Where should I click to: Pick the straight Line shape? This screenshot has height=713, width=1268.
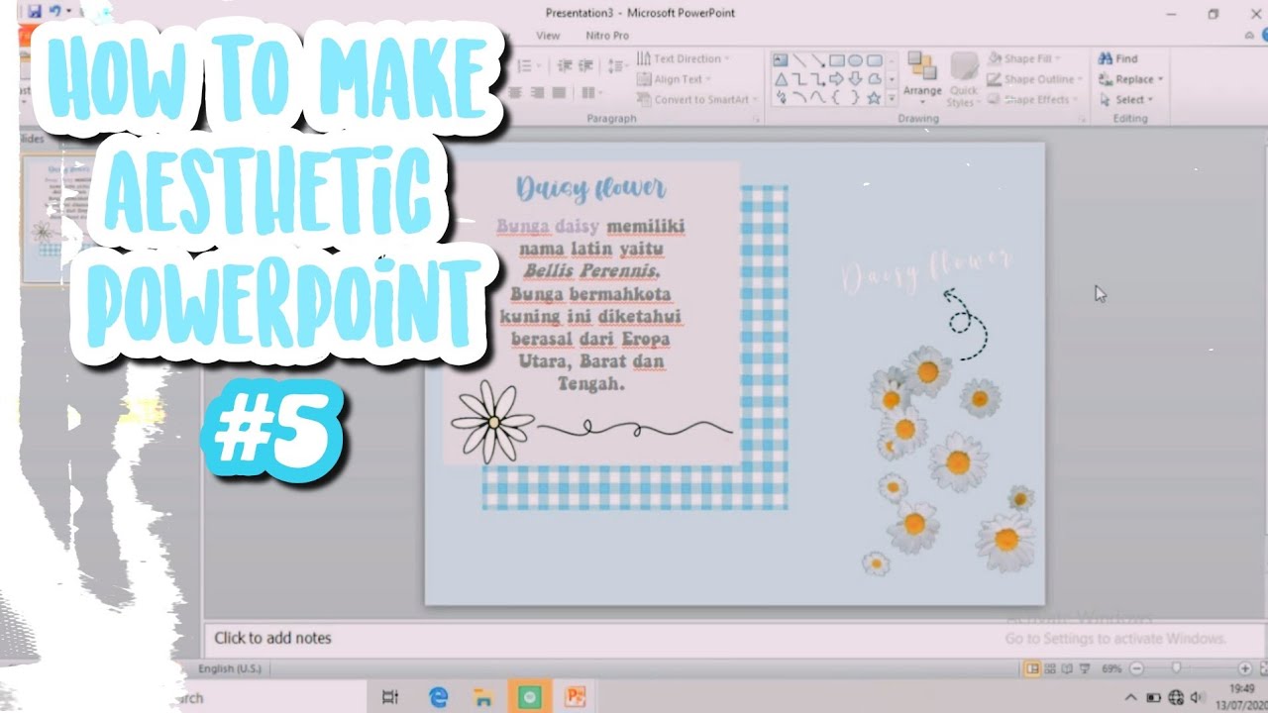tap(799, 59)
